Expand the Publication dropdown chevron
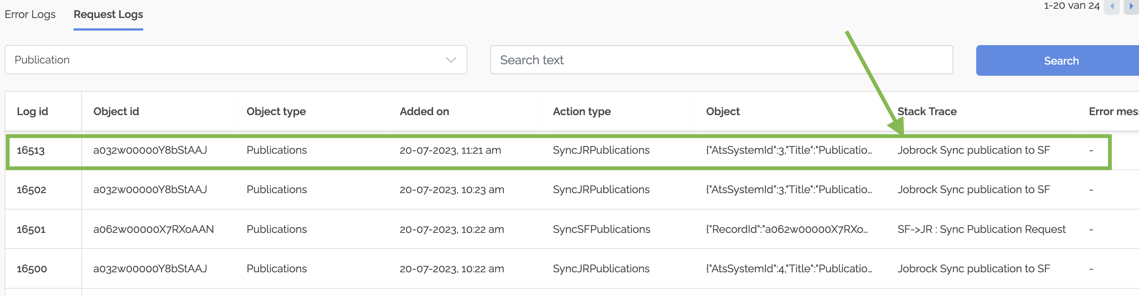Image resolution: width=1139 pixels, height=296 pixels. [x=450, y=60]
